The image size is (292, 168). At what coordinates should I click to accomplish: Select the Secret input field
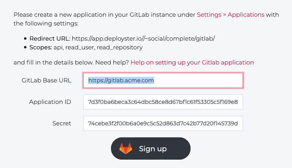click(x=163, y=123)
